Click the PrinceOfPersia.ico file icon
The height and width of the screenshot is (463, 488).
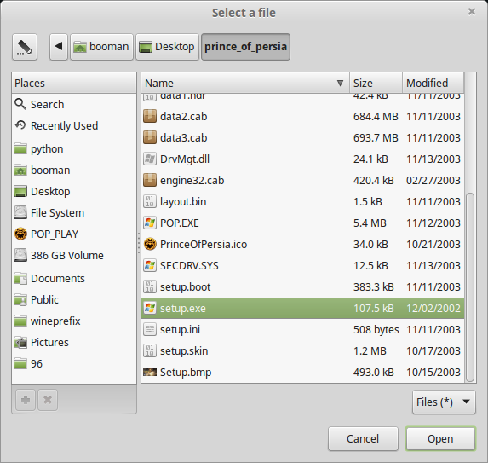point(150,244)
